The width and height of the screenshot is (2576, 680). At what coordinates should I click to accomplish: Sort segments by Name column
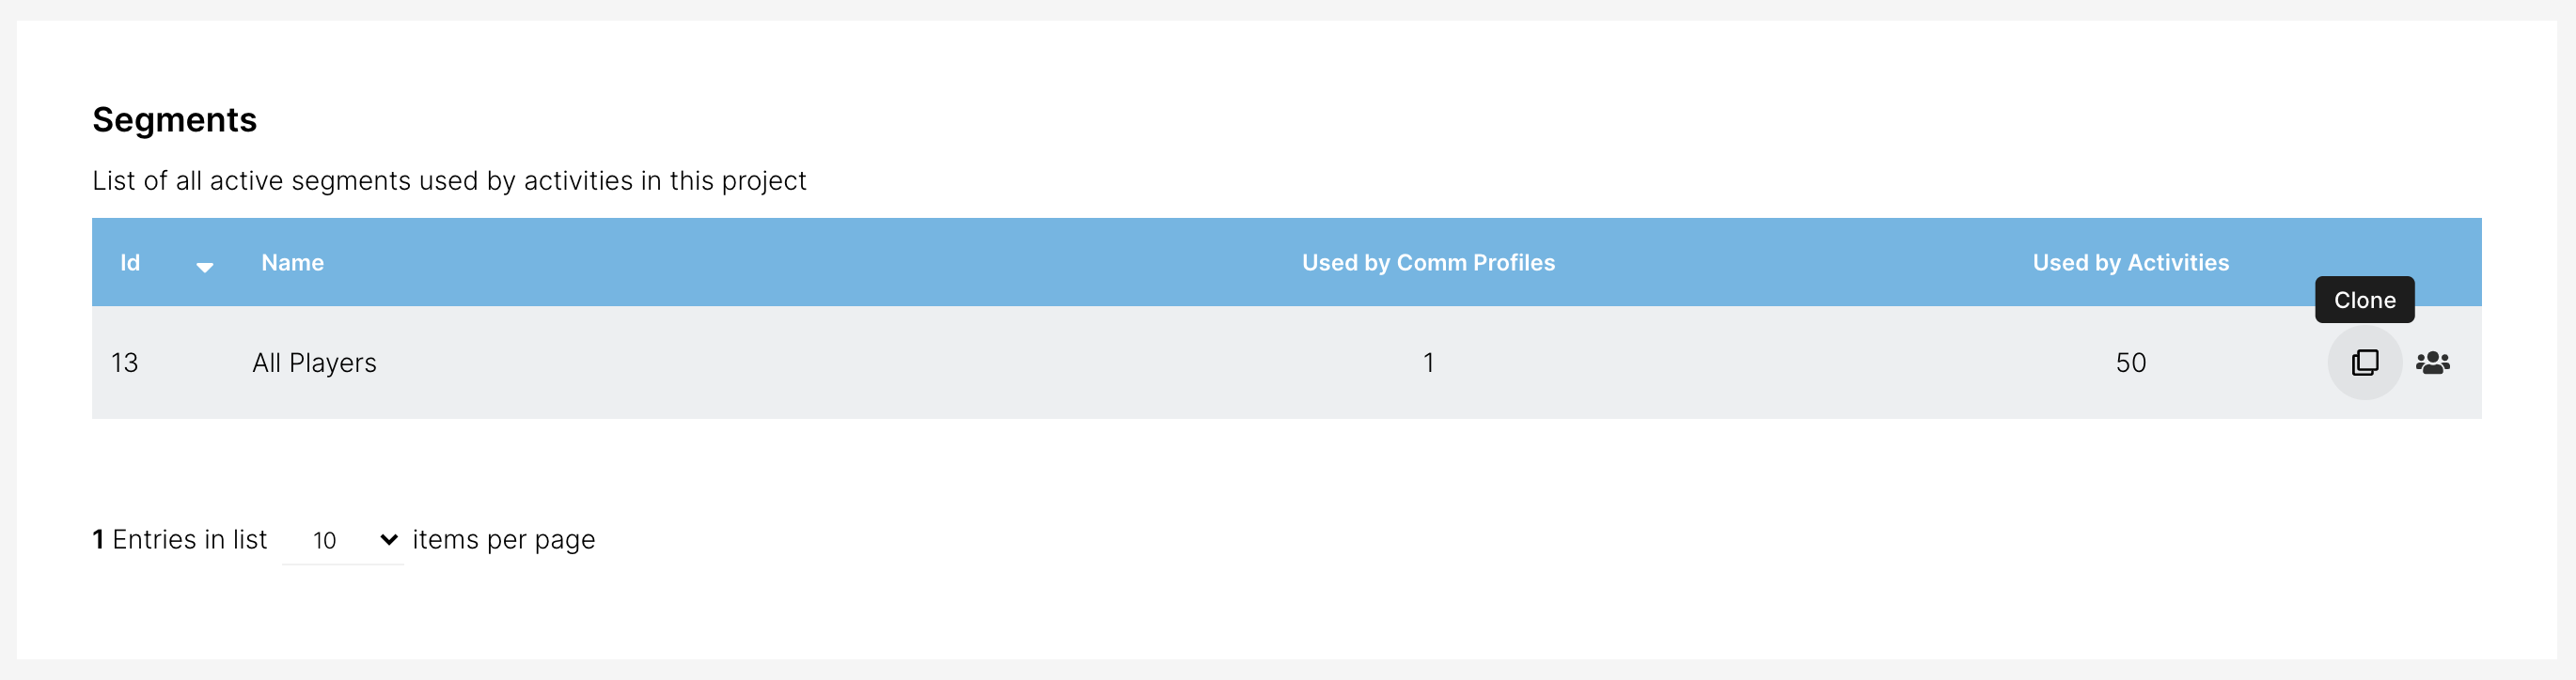coord(292,263)
